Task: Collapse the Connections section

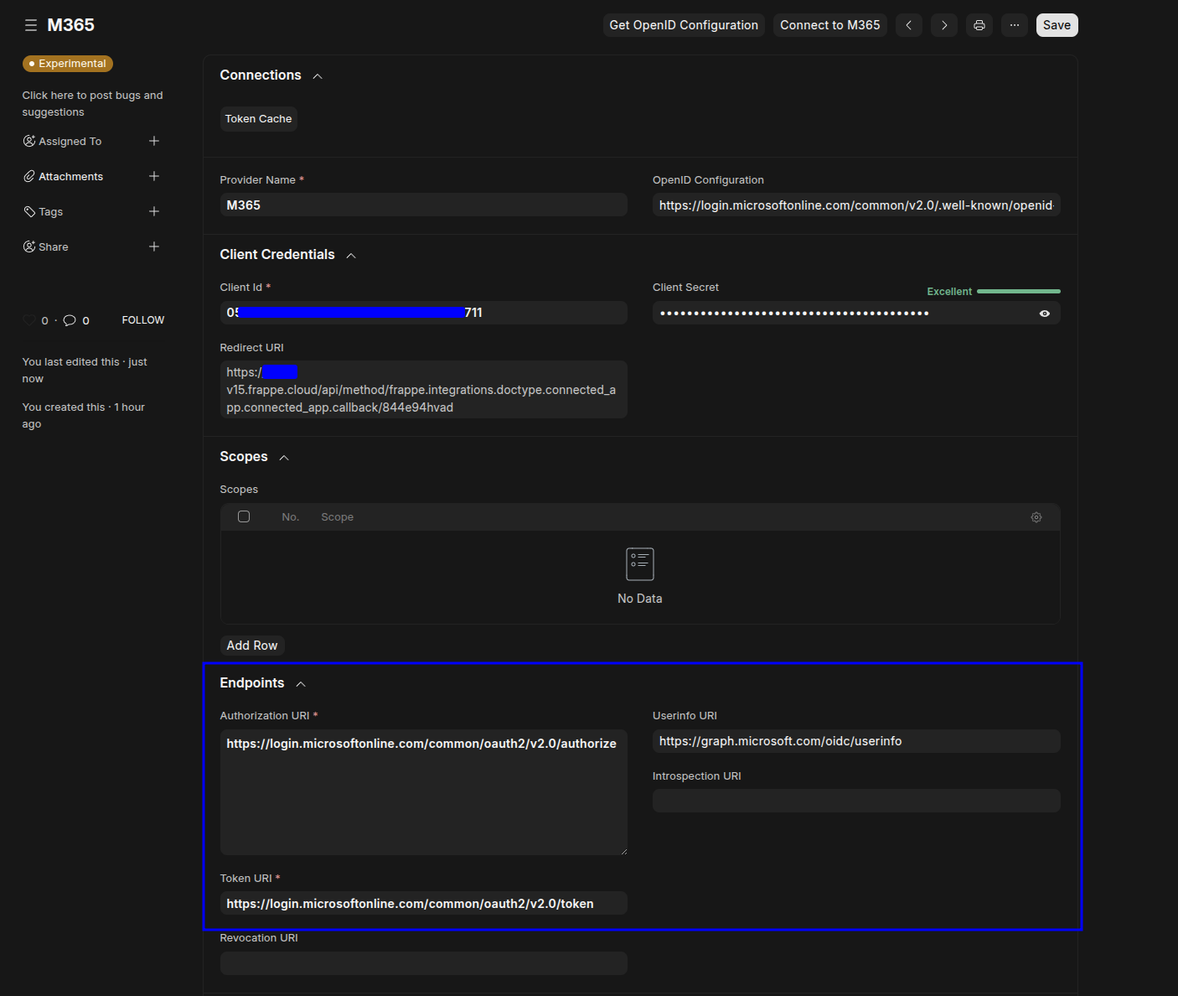Action: (x=318, y=76)
